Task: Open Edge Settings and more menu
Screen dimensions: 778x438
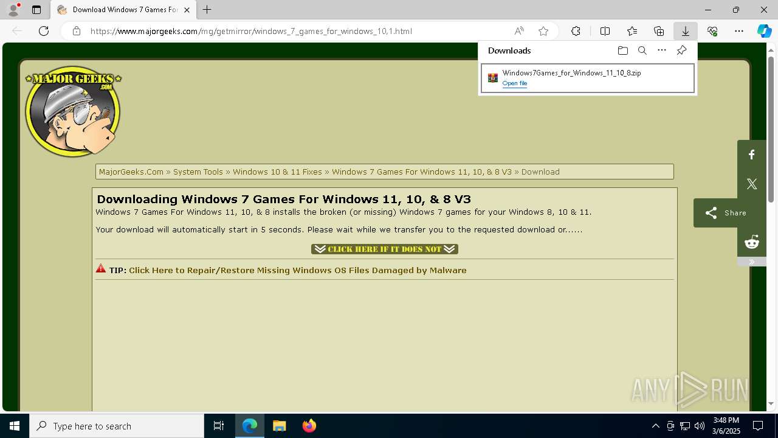Action: pos(739,31)
